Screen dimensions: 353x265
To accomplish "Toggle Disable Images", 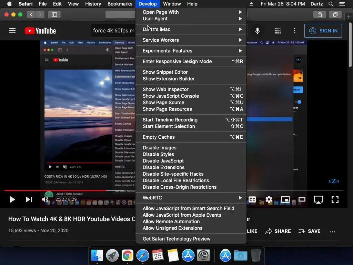I will coord(191,148).
